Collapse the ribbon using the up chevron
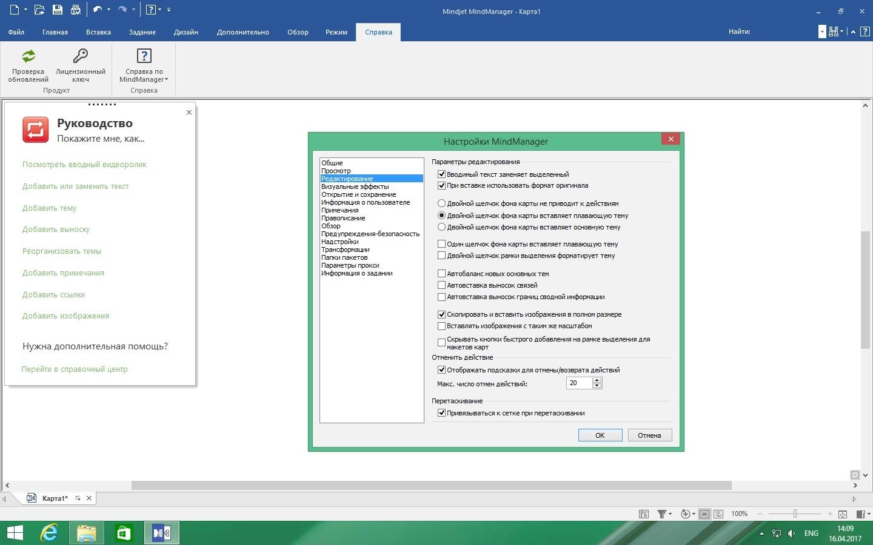The image size is (873, 545). [x=853, y=32]
